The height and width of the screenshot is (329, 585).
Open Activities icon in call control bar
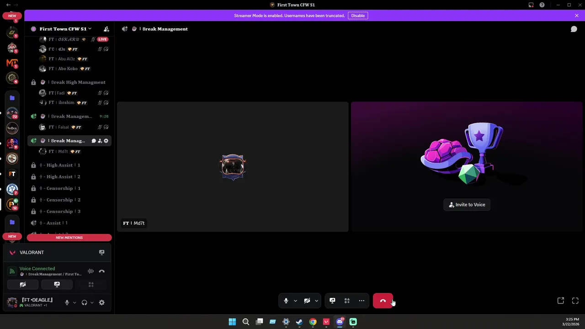tap(347, 301)
